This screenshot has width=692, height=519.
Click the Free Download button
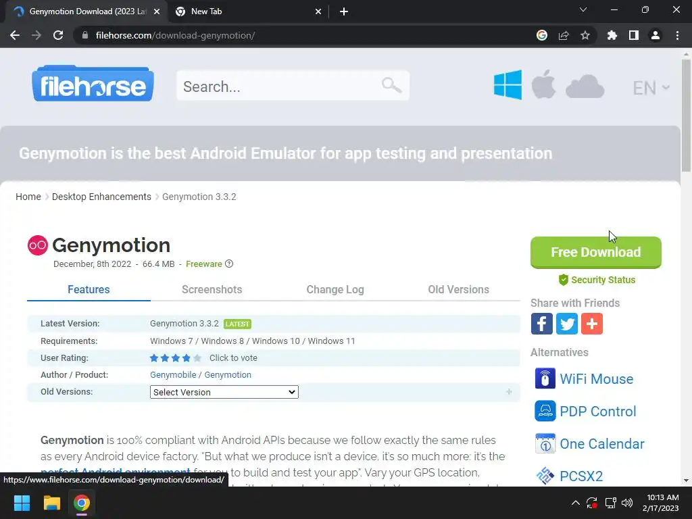596,253
